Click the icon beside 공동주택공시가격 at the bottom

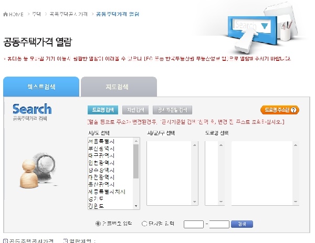pyautogui.click(x=5, y=241)
